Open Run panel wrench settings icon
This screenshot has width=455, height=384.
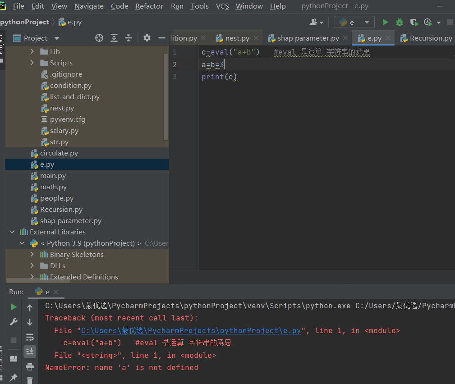click(x=14, y=322)
